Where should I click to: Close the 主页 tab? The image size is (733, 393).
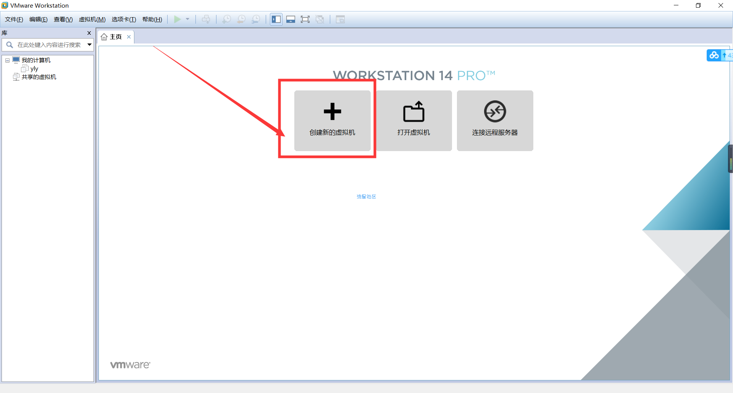click(129, 37)
